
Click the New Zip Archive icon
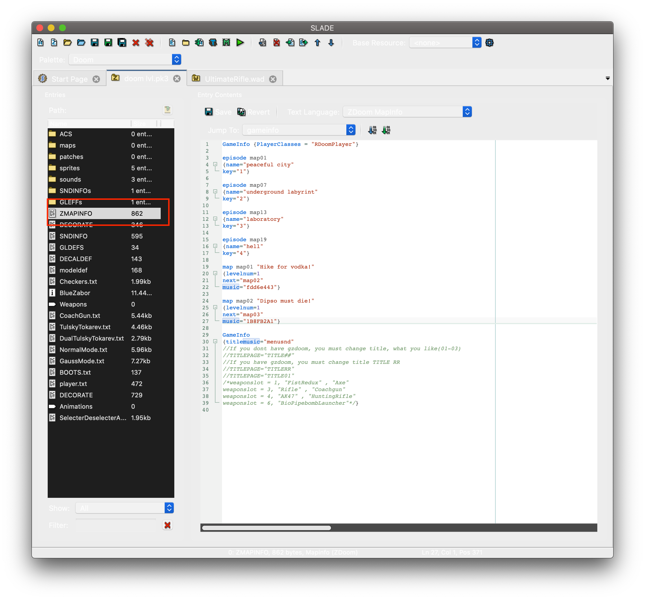[54, 43]
